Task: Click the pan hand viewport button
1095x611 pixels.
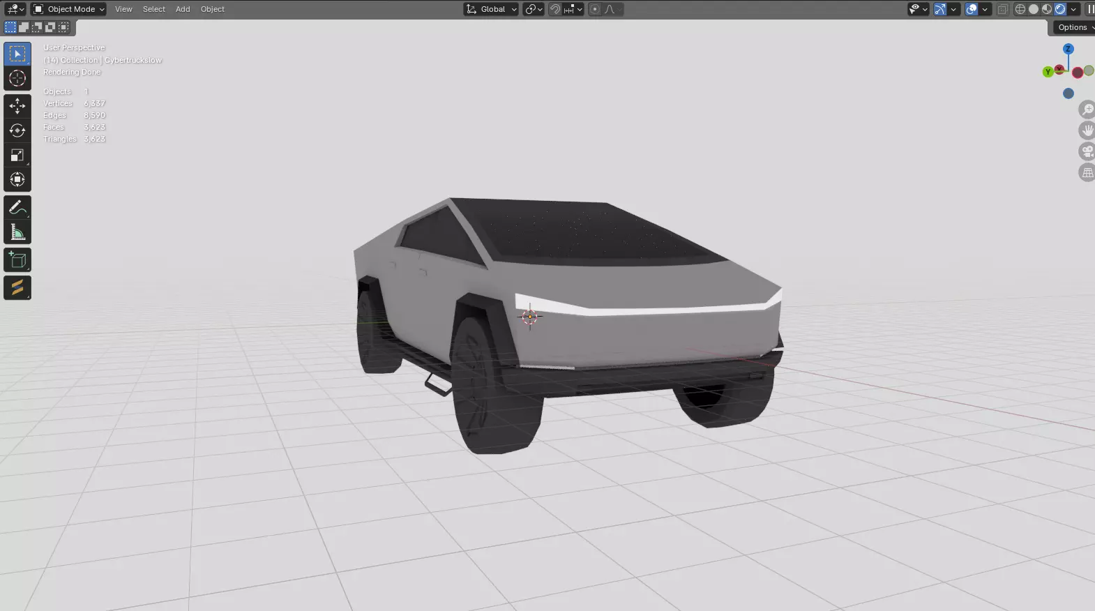Action: click(1087, 130)
